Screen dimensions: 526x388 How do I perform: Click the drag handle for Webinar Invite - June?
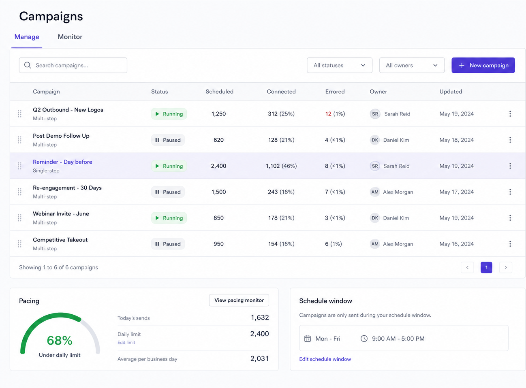coord(19,218)
